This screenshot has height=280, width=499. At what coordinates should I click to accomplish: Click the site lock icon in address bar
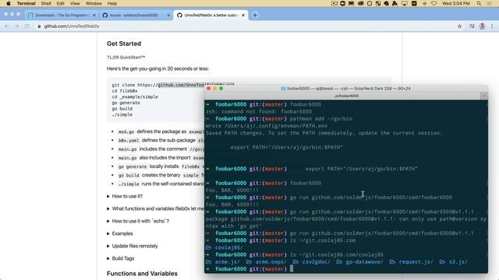click(39, 26)
